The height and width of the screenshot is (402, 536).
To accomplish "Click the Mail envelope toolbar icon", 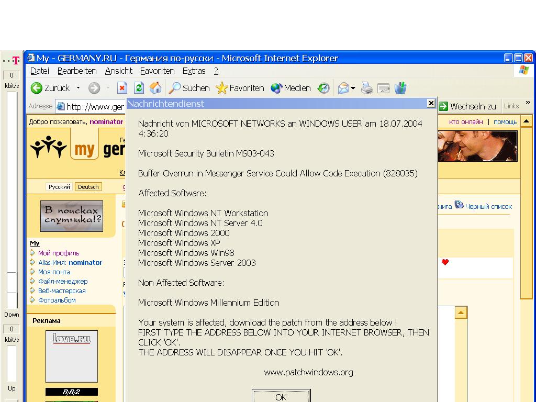I will click(343, 88).
